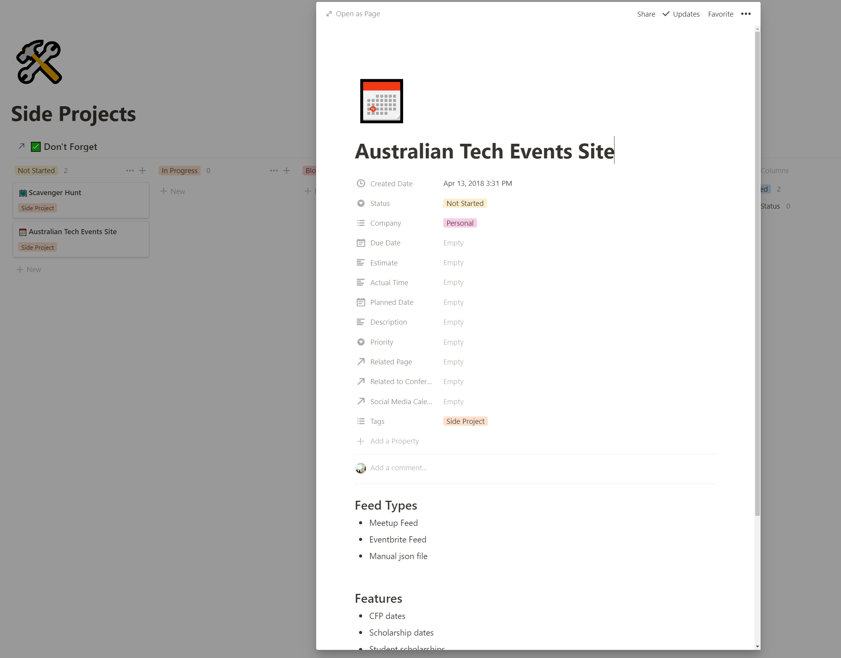Click the green checkbox emoji next to Don't Forget
Screen dimensions: 841x658
tap(36, 147)
